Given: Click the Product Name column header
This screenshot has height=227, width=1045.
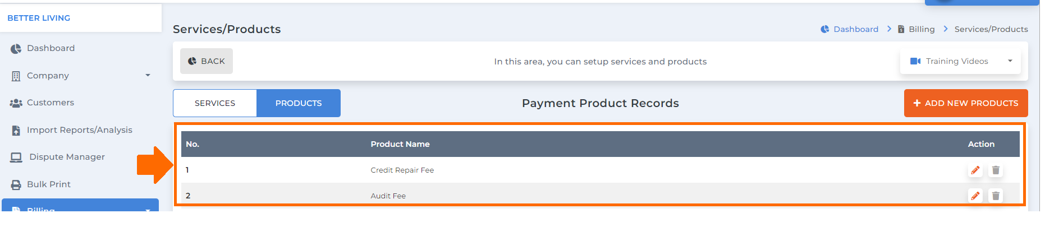Looking at the screenshot, I should [400, 144].
